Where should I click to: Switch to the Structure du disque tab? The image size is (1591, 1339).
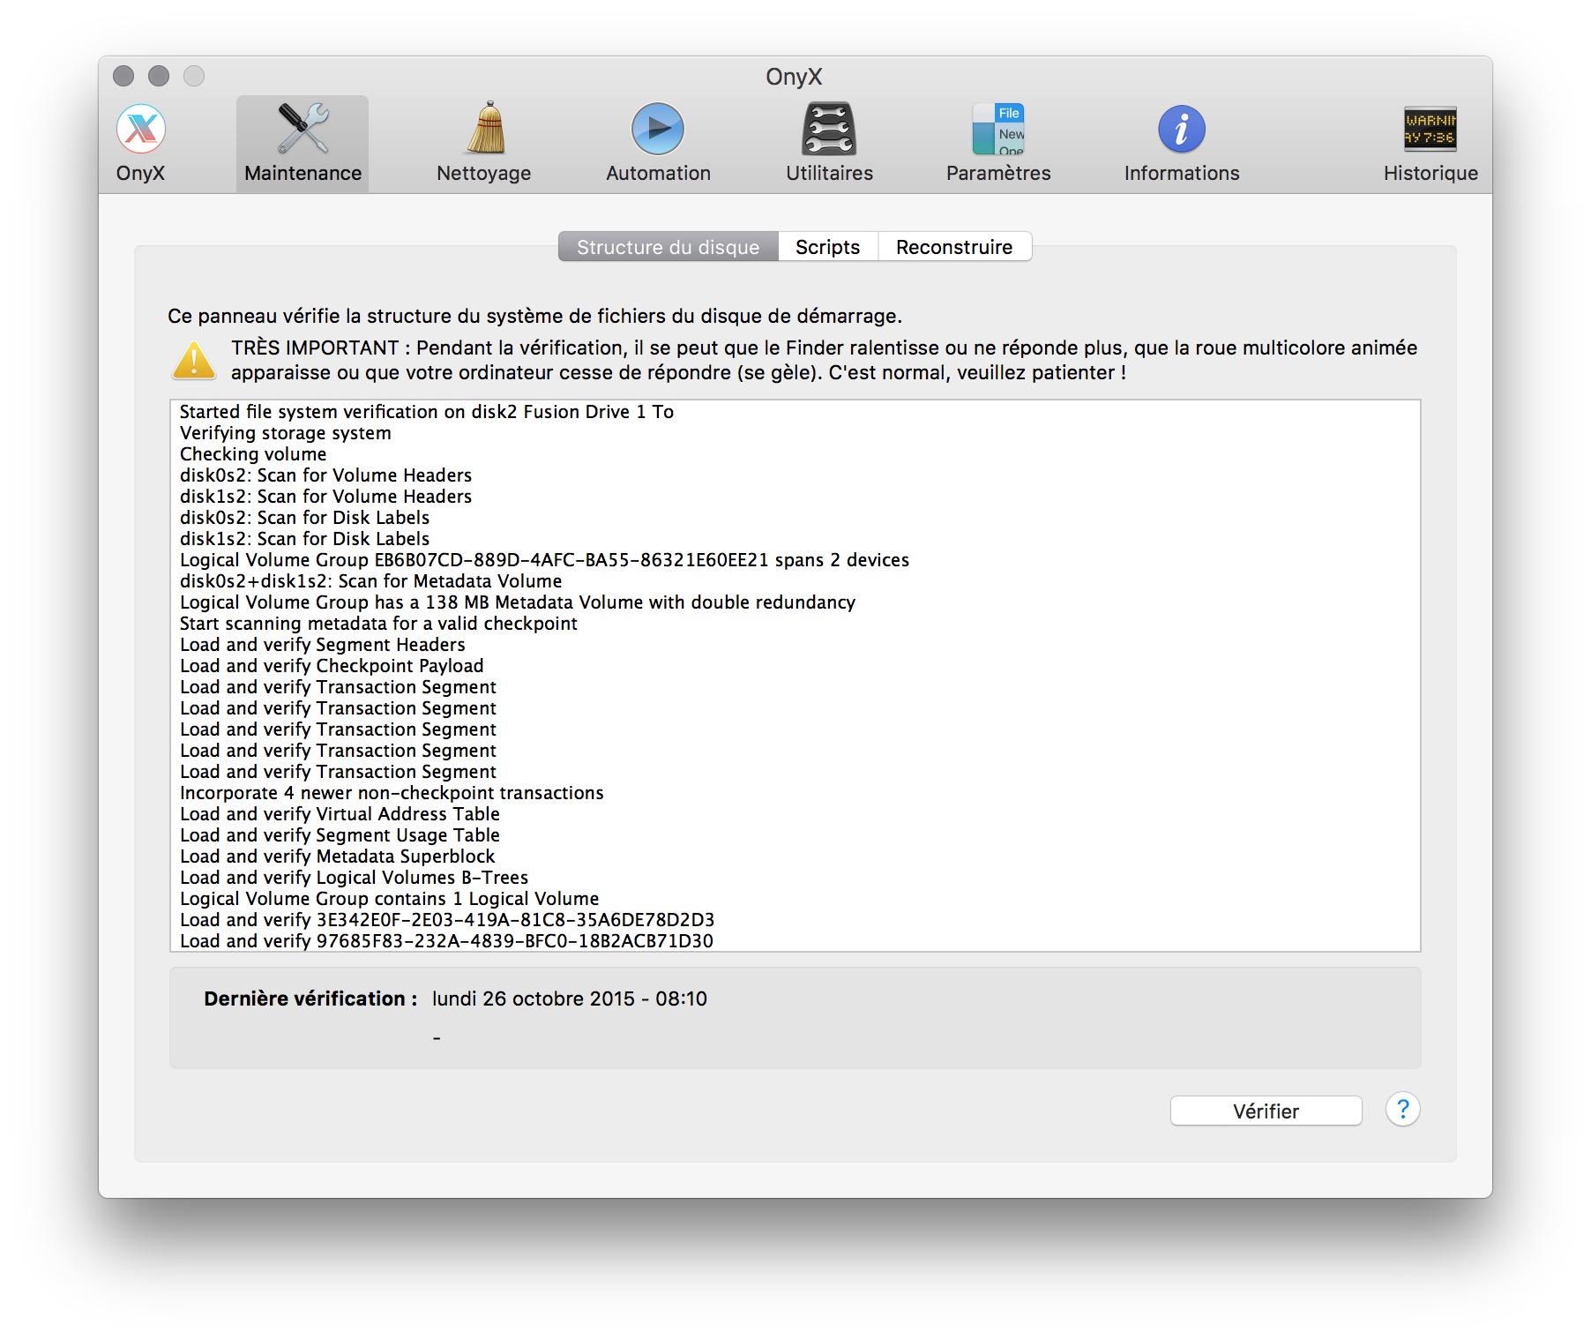669,247
